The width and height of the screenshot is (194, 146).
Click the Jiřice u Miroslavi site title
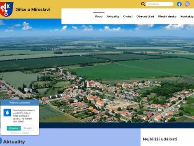(x=33, y=9)
